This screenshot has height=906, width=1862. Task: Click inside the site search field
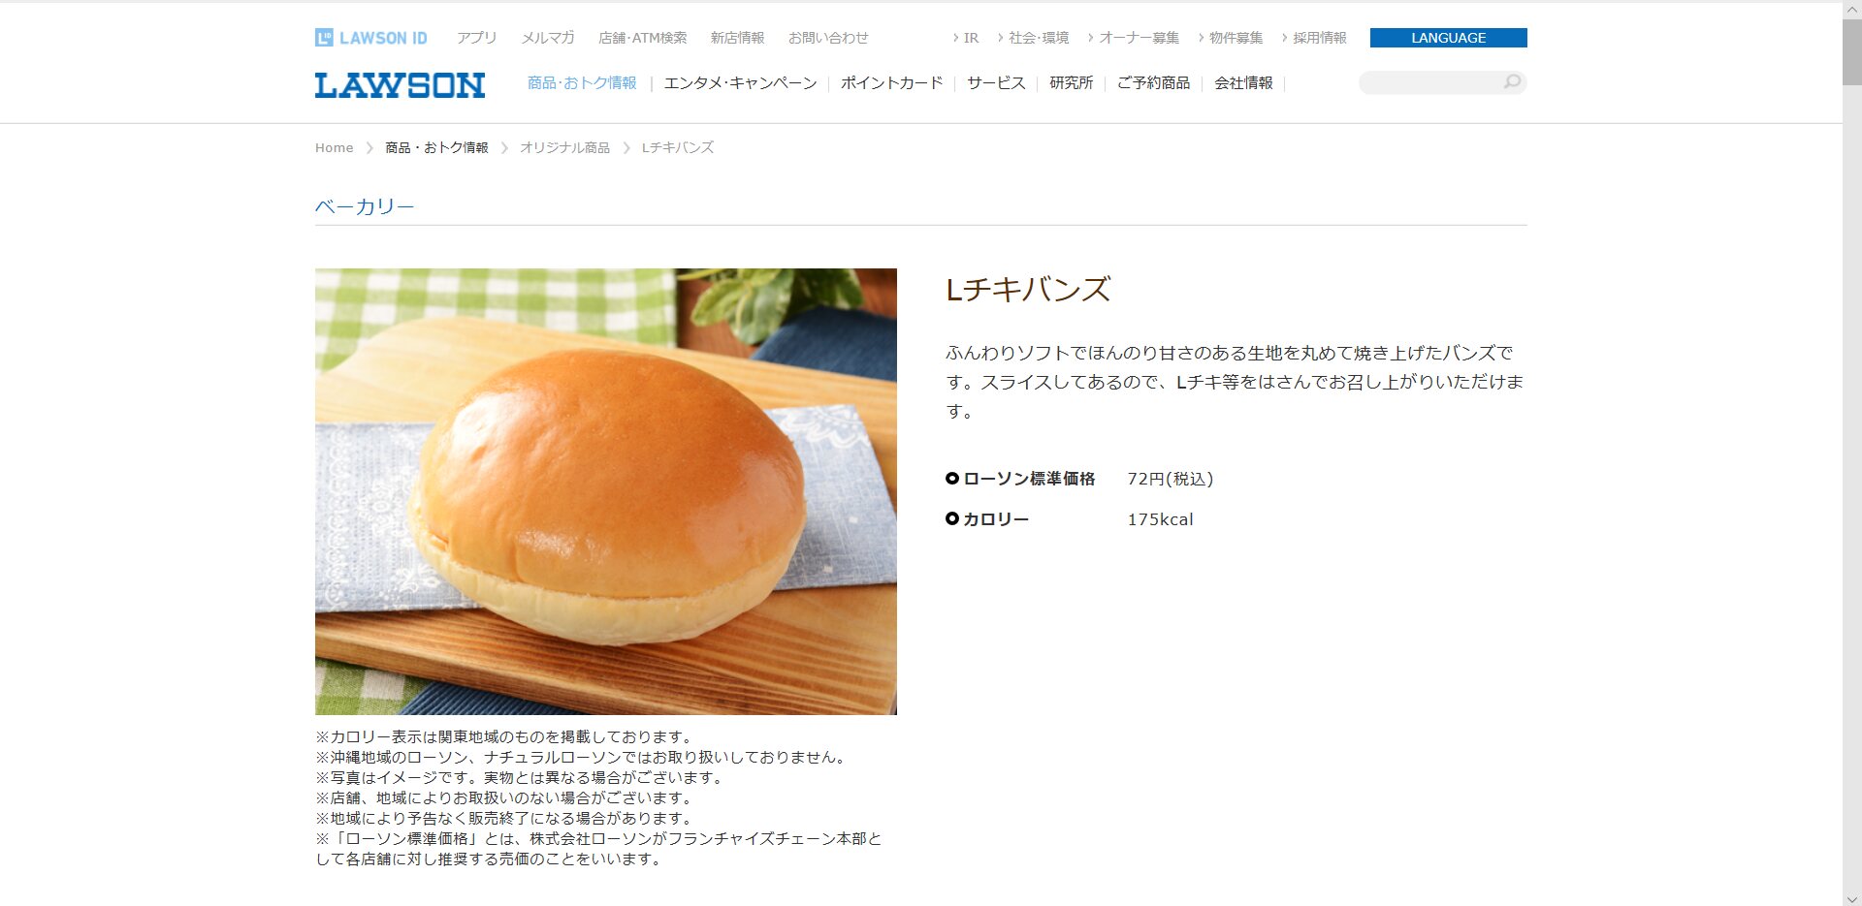pos(1429,82)
